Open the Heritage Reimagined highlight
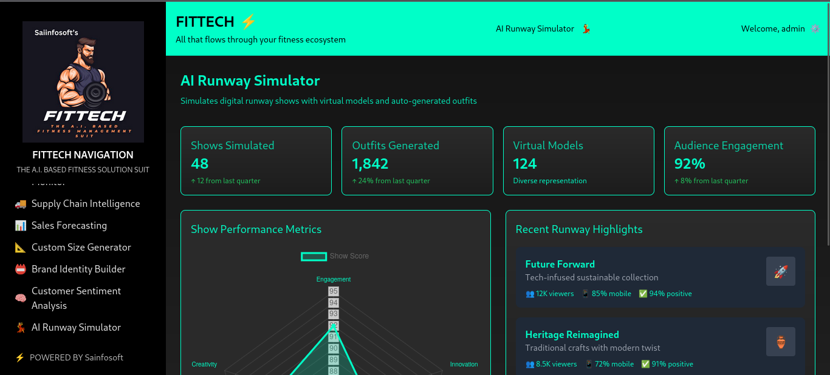The width and height of the screenshot is (830, 375). [572, 334]
